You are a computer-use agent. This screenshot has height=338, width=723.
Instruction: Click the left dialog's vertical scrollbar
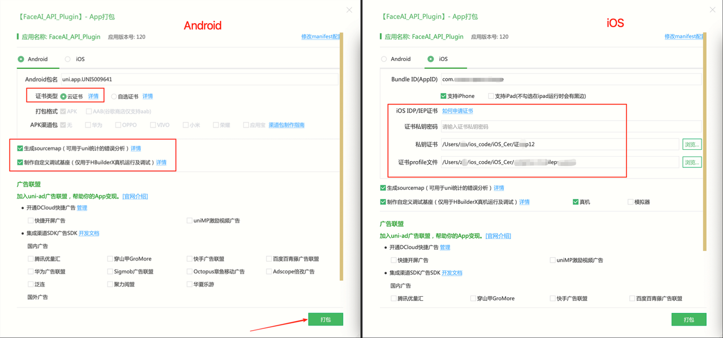(341, 157)
